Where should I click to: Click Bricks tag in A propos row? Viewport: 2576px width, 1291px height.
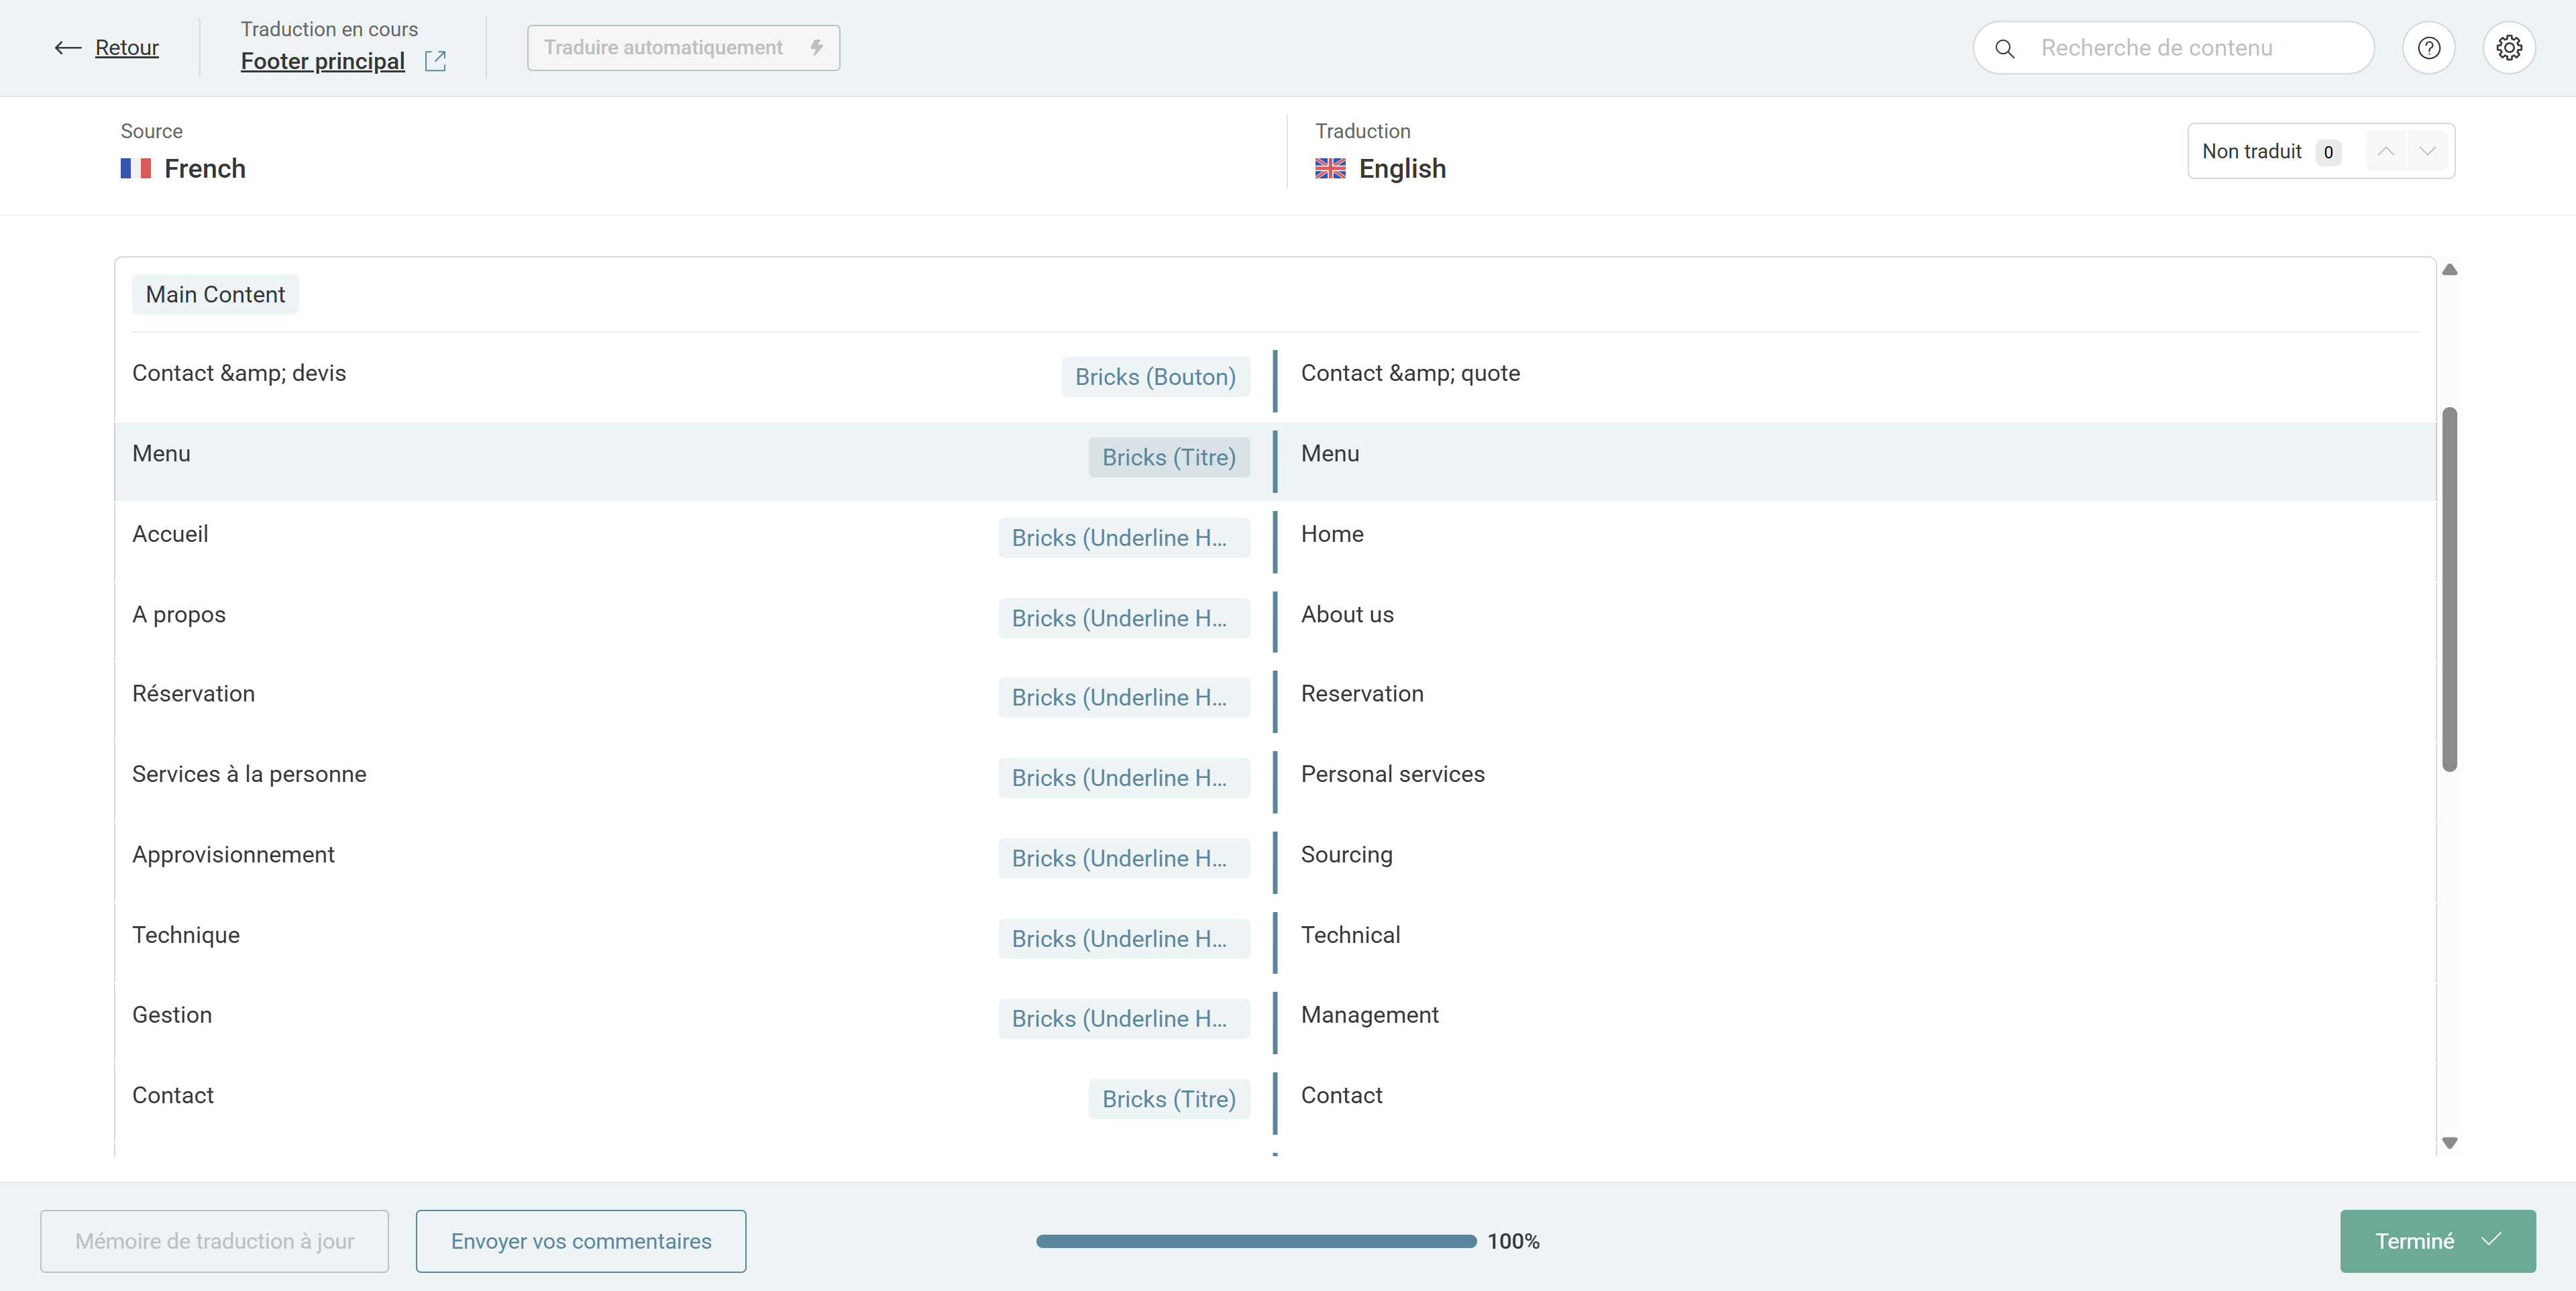1124,619
